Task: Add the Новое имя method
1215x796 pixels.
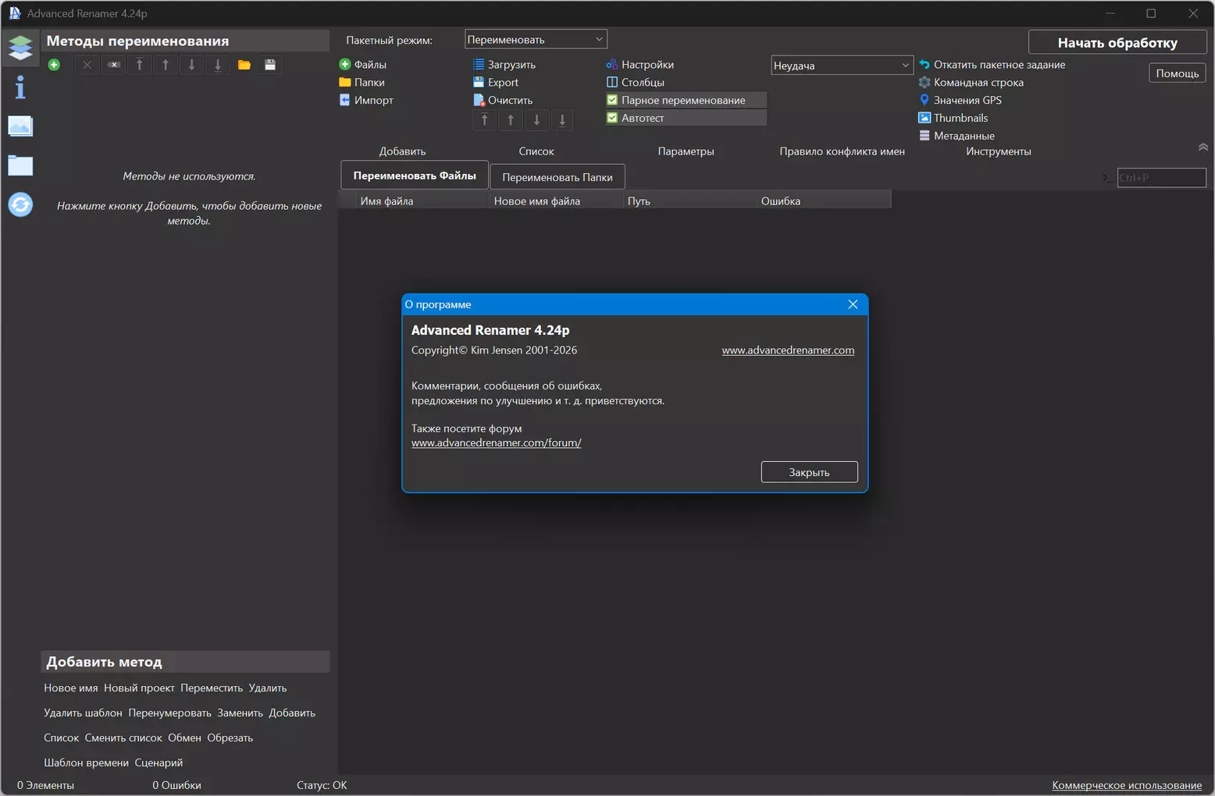Action: point(71,688)
